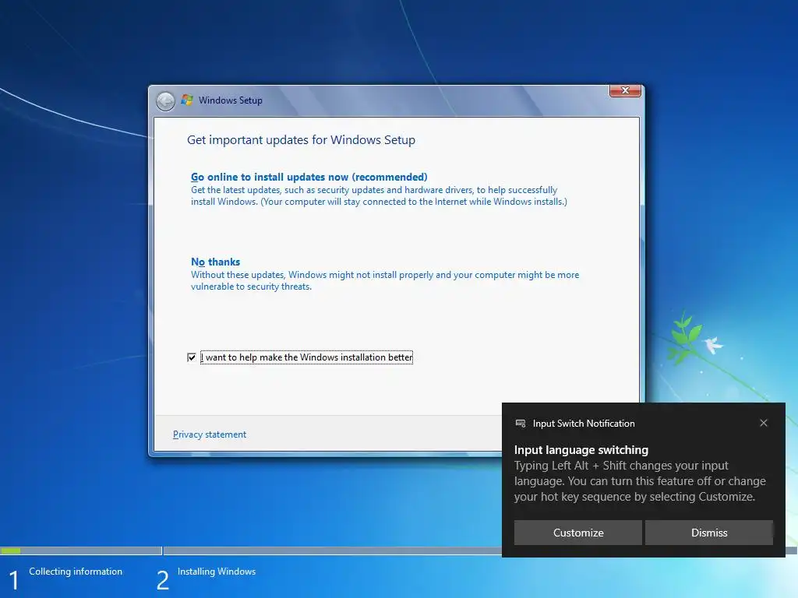
Task: Close the Input Switch Notification popup
Action: pyautogui.click(x=764, y=423)
